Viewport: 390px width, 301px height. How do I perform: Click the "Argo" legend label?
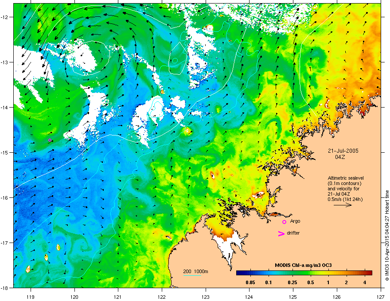(295, 221)
